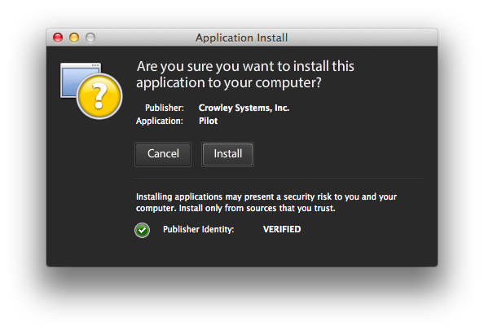Click the Application: field label
The image size is (484, 331).
(x=159, y=121)
